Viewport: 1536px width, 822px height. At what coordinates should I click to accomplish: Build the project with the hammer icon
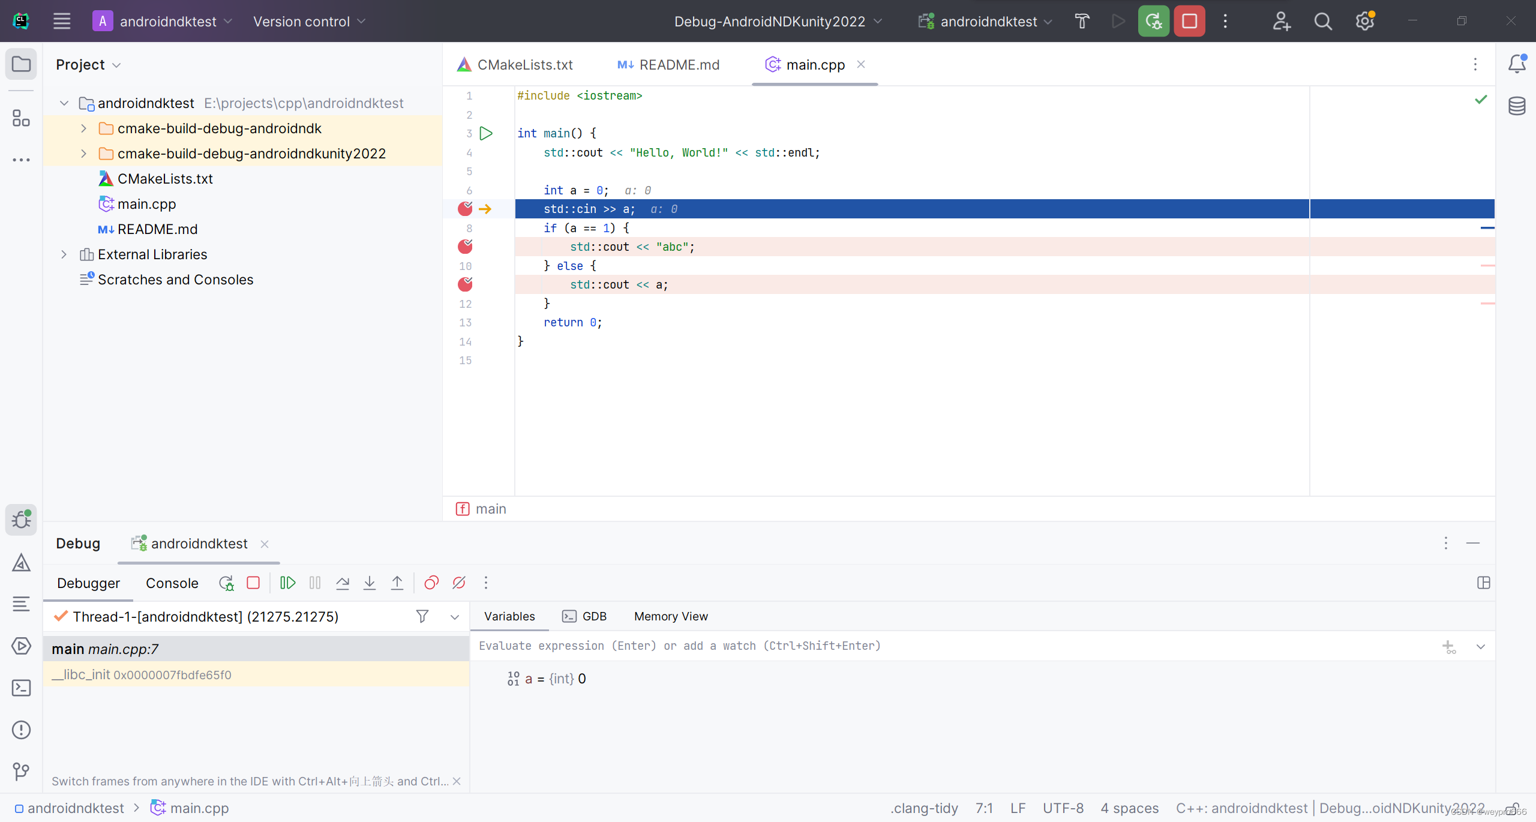point(1082,21)
